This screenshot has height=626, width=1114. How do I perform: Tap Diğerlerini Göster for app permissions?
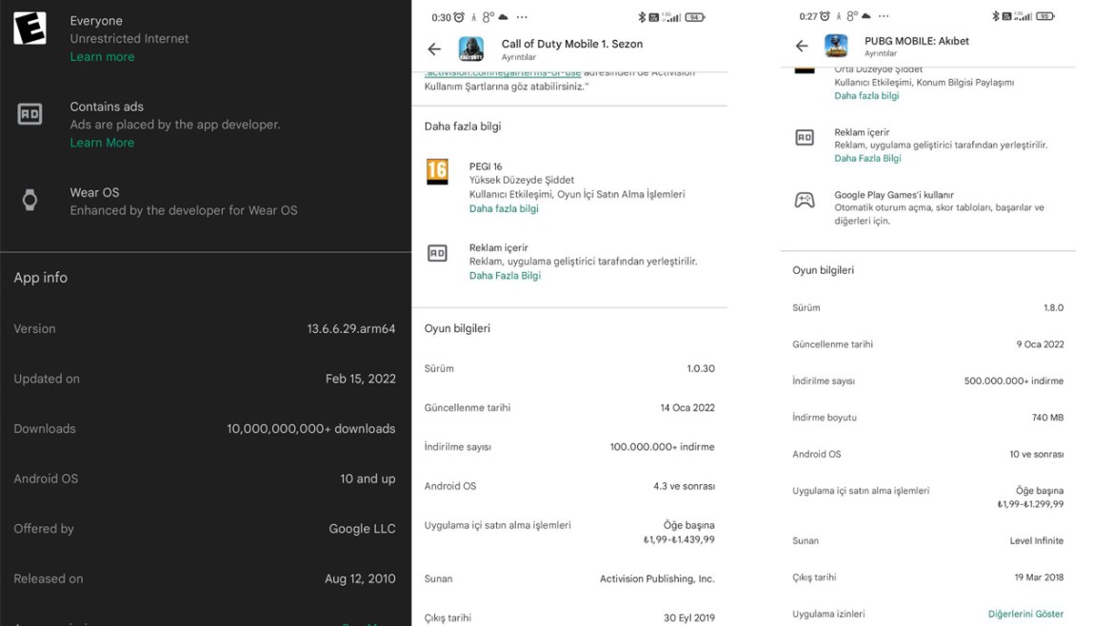click(1025, 614)
